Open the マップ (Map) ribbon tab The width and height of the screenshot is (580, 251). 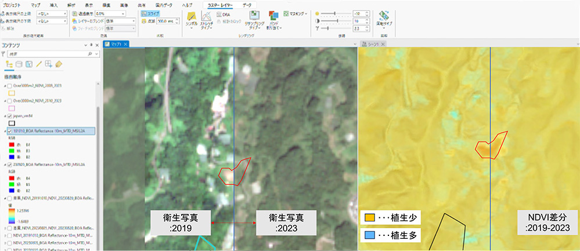35,5
